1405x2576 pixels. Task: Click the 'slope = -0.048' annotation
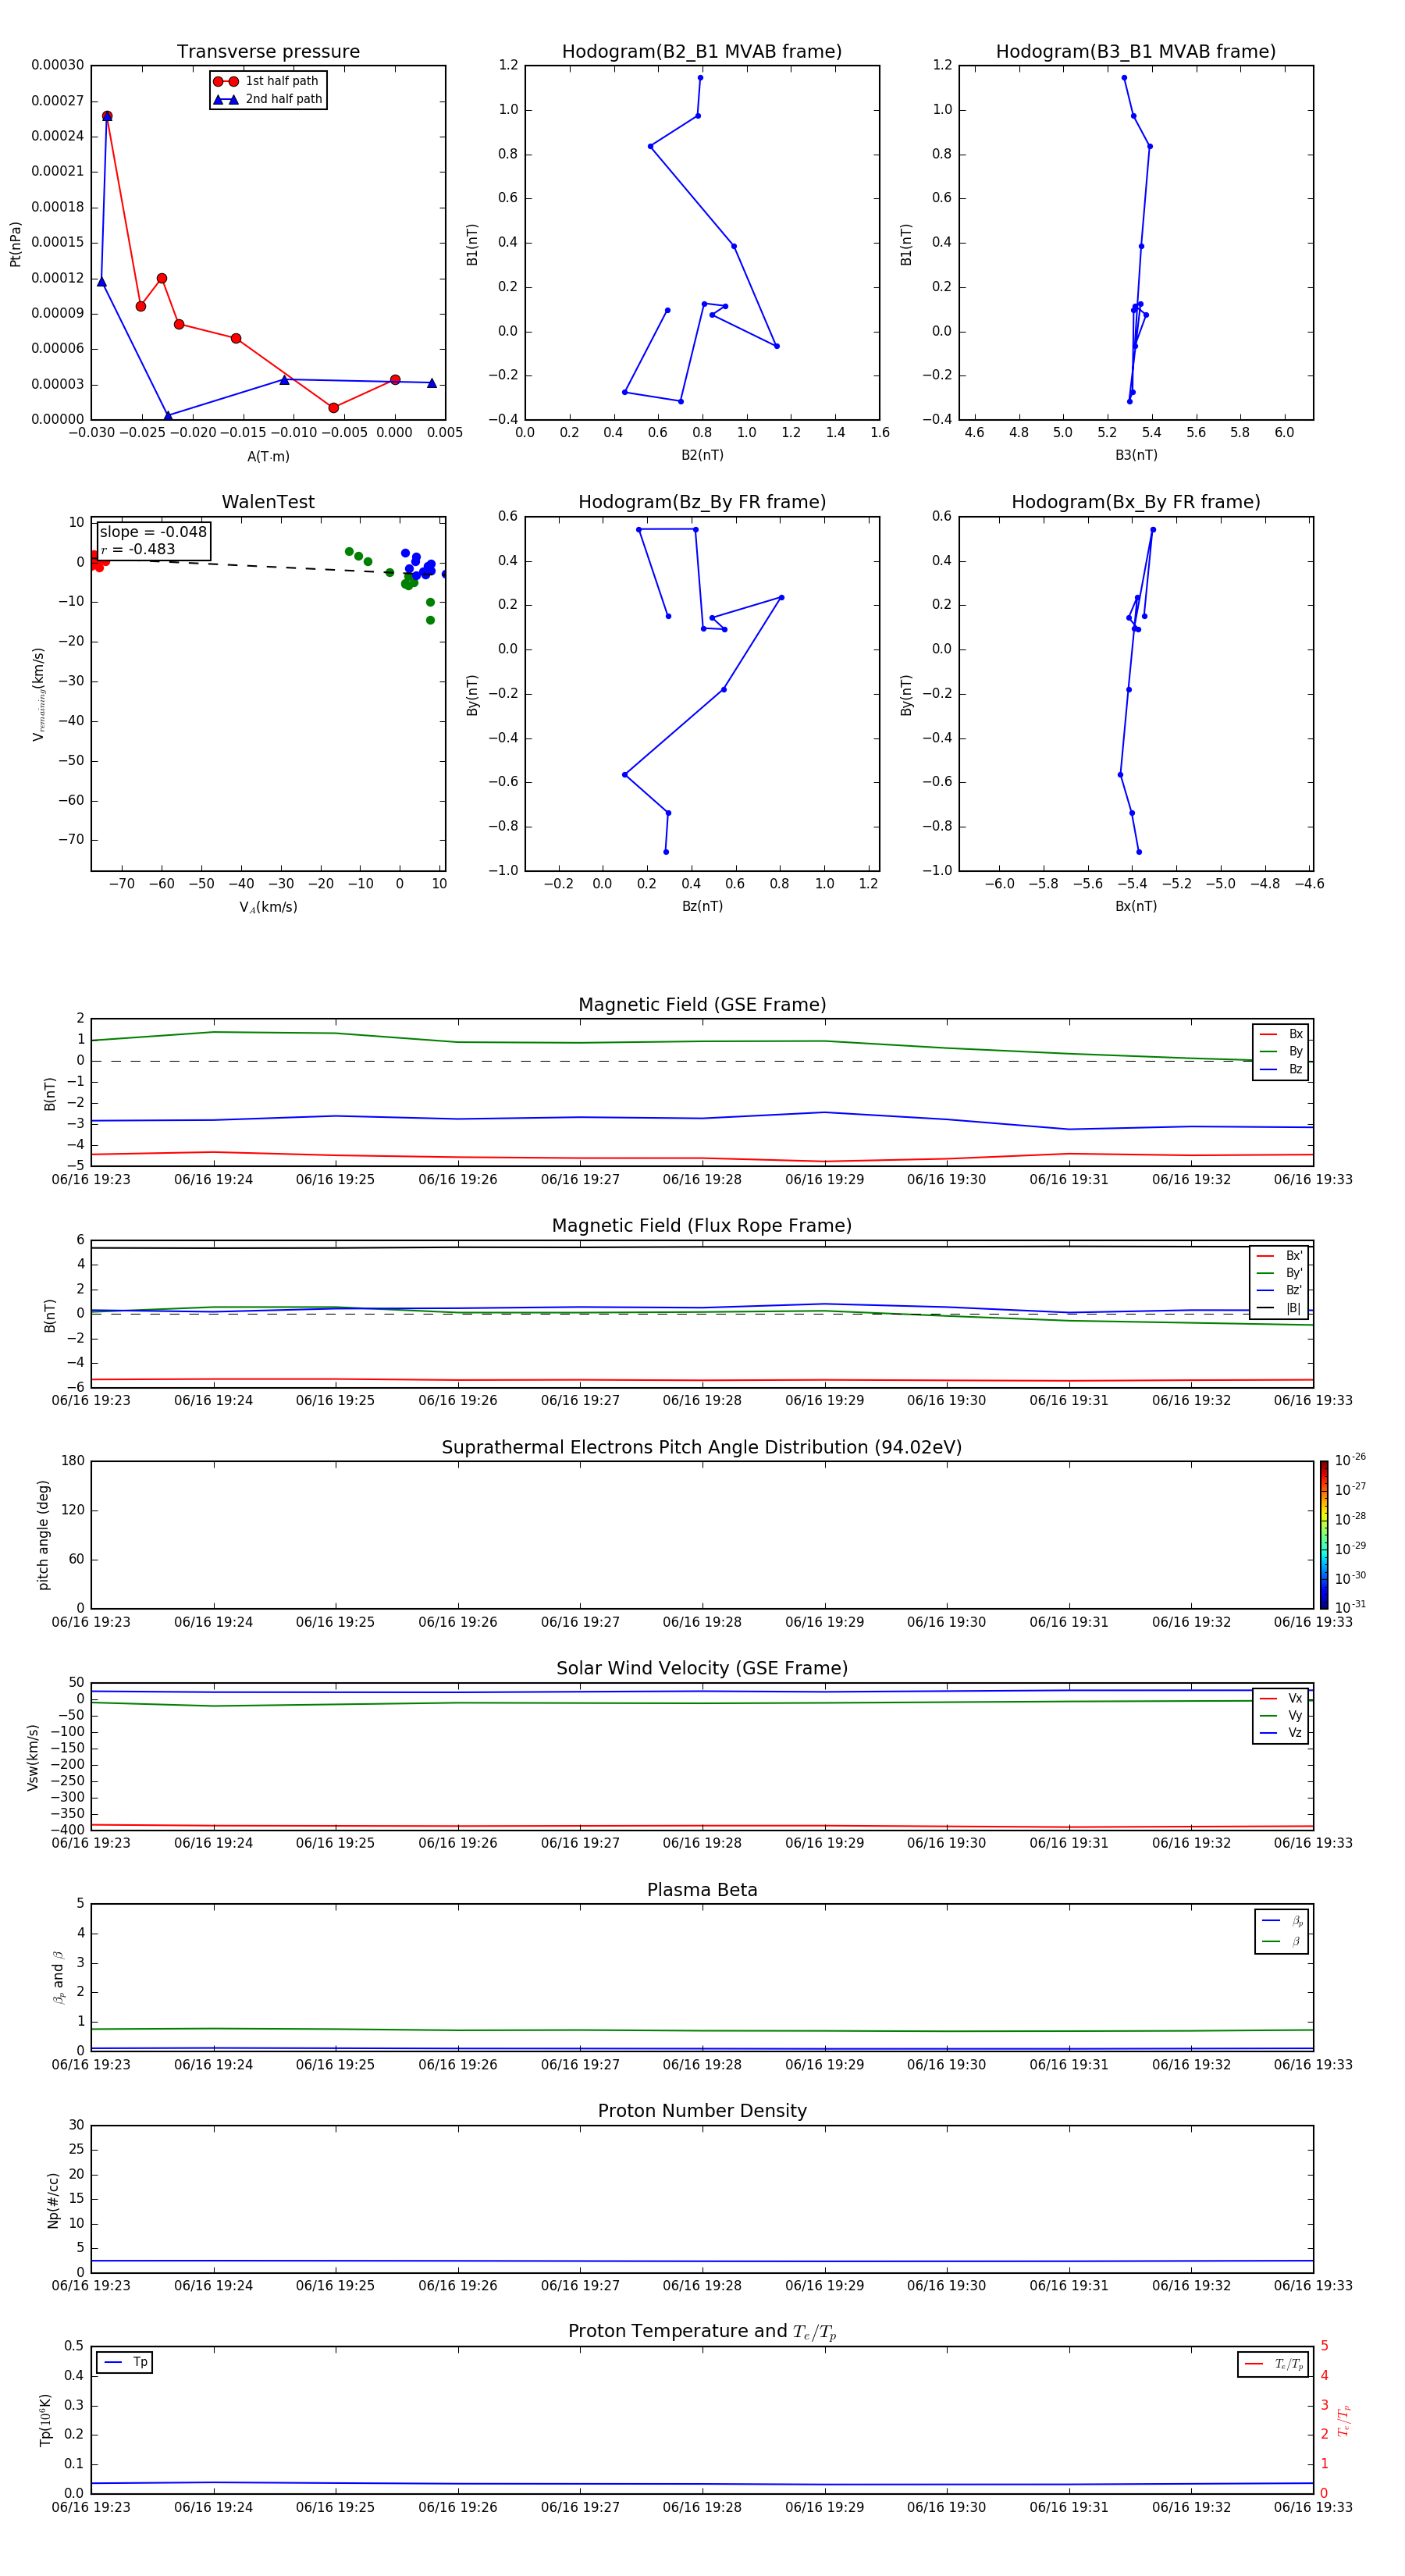click(x=153, y=532)
